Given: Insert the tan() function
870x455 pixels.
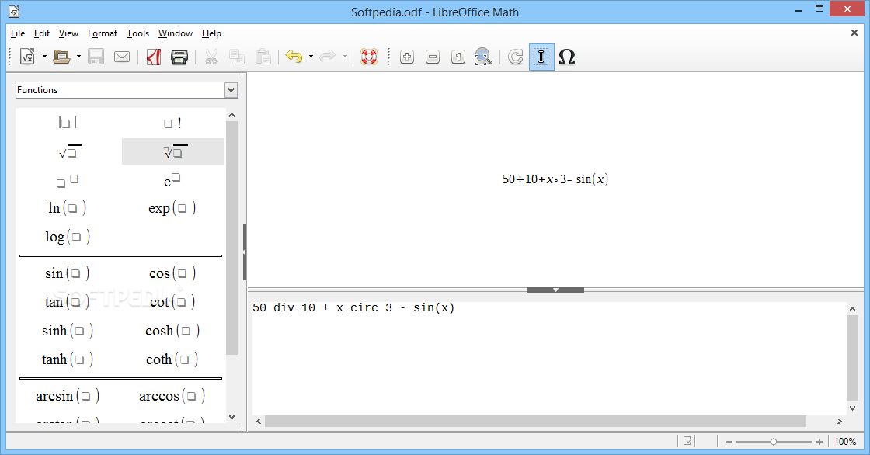Looking at the screenshot, I should 67,302.
